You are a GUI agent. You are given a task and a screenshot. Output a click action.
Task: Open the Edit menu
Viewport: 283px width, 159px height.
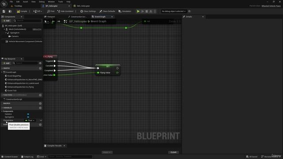point(18,2)
